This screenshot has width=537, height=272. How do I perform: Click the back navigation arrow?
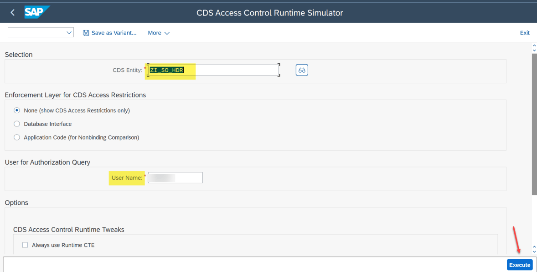[12, 12]
